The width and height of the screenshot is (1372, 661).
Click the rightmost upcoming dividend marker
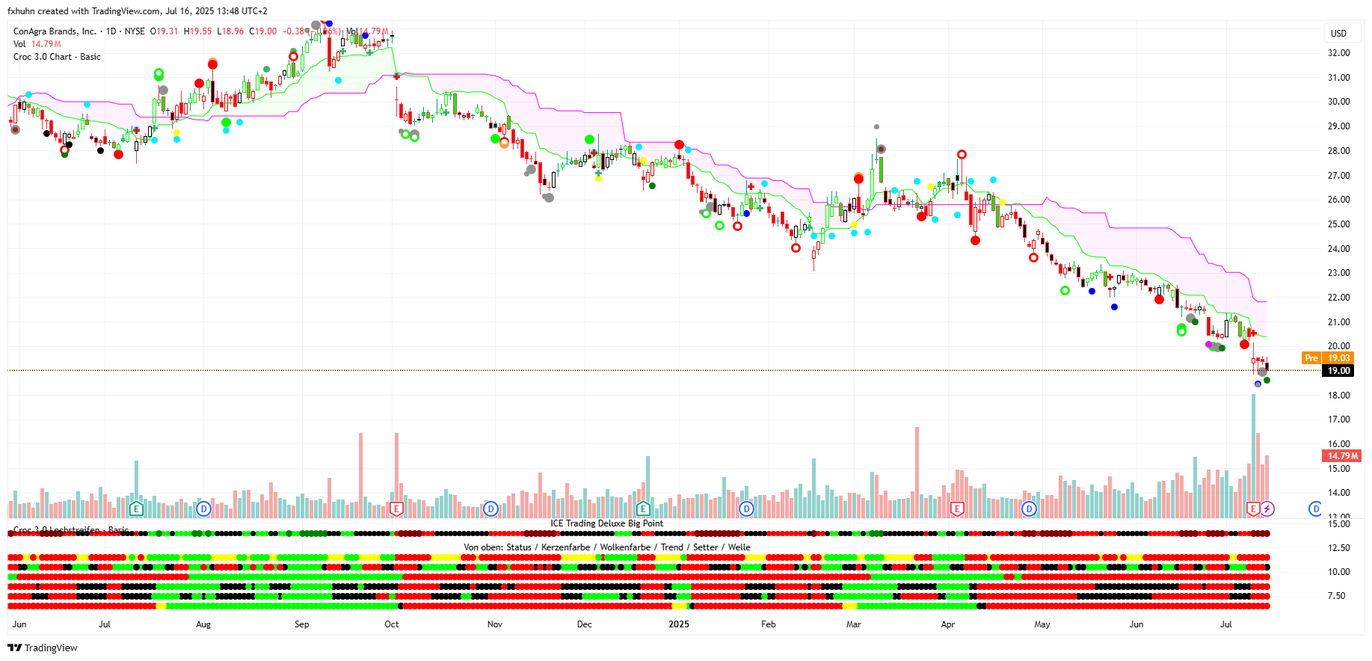[1315, 509]
